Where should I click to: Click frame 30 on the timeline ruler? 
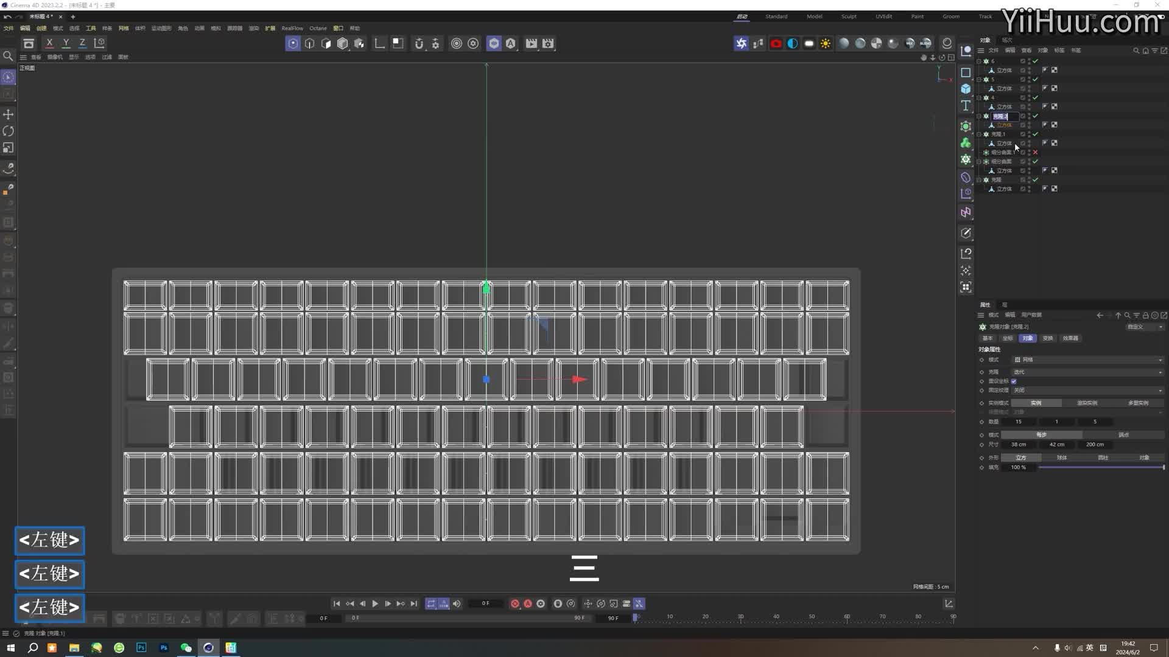[740, 617]
